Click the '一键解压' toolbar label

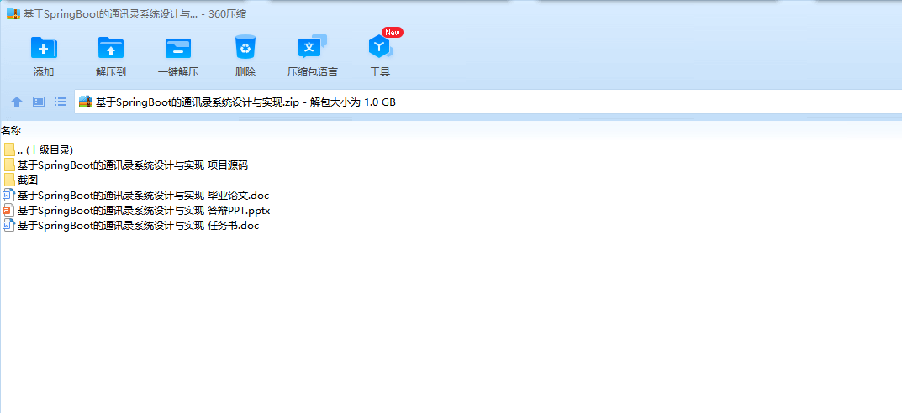pyautogui.click(x=178, y=72)
